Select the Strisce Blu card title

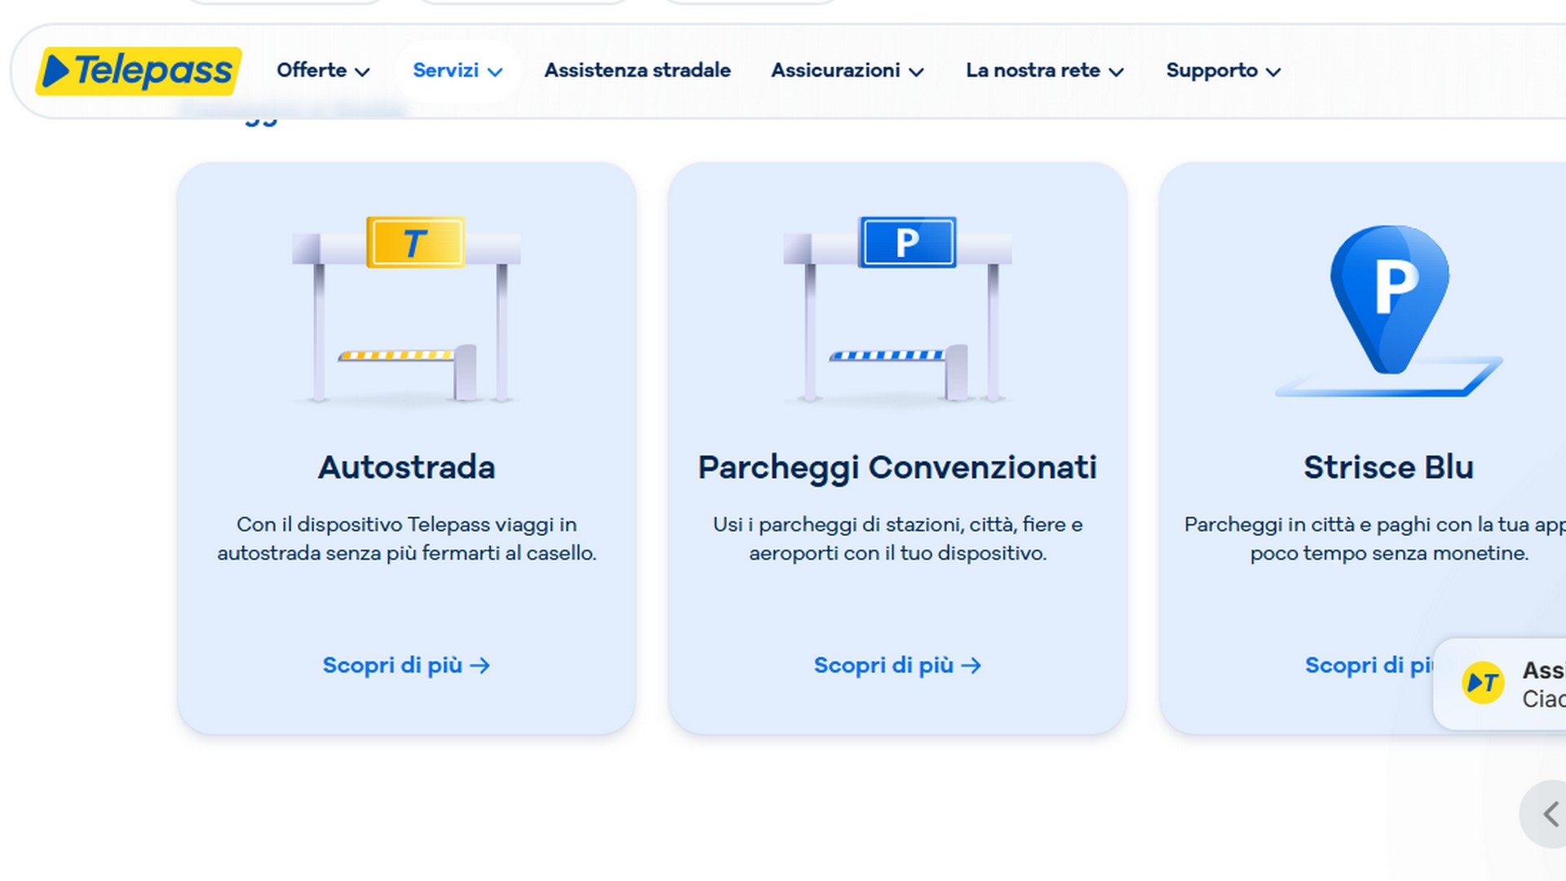pyautogui.click(x=1388, y=467)
